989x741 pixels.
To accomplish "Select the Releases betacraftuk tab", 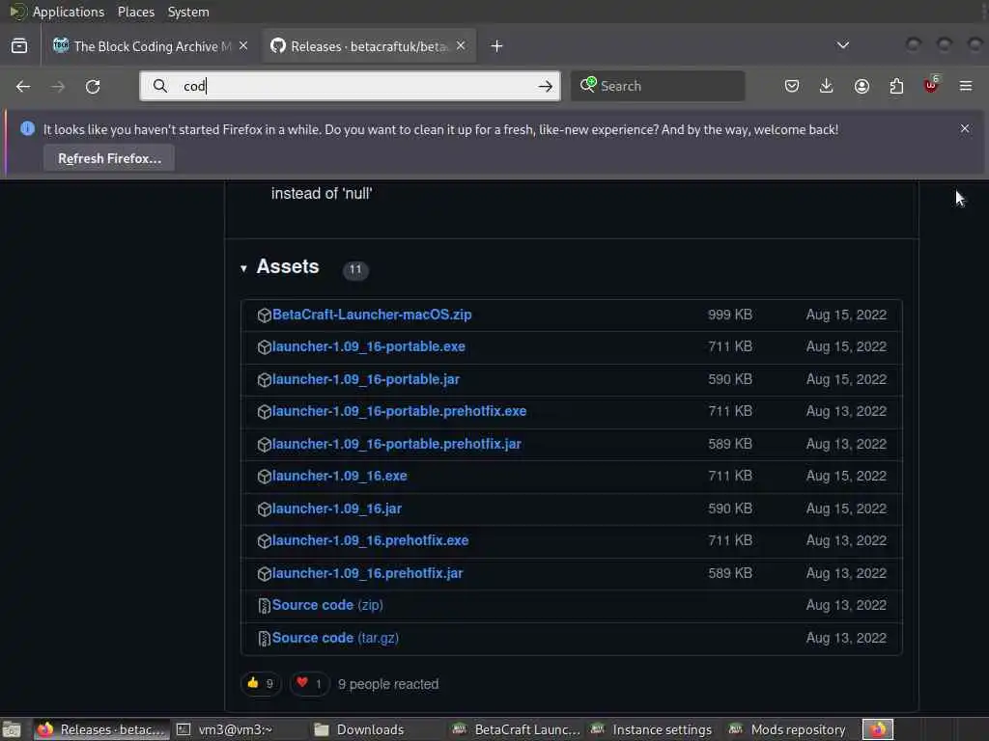I will (369, 46).
